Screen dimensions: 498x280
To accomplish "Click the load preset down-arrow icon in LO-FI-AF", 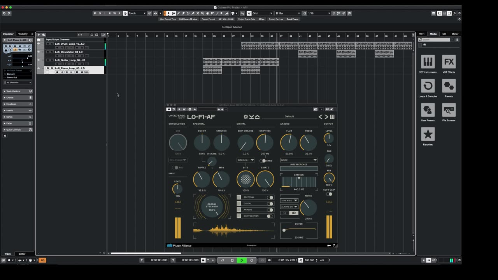I will [251, 117].
